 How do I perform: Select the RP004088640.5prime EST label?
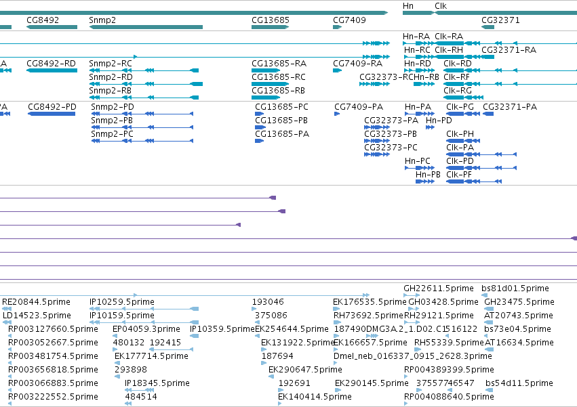tap(449, 397)
